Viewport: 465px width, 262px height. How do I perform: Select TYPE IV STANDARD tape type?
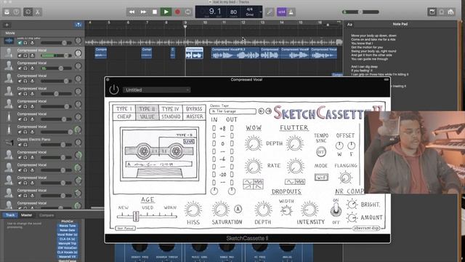coord(171,113)
